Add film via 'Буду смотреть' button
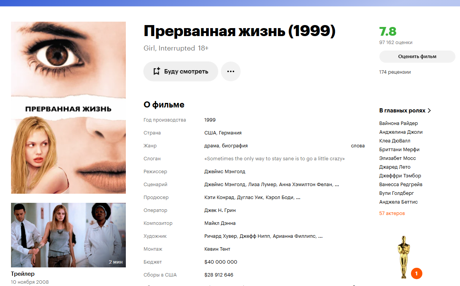This screenshot has height=286, width=460. 181,71
